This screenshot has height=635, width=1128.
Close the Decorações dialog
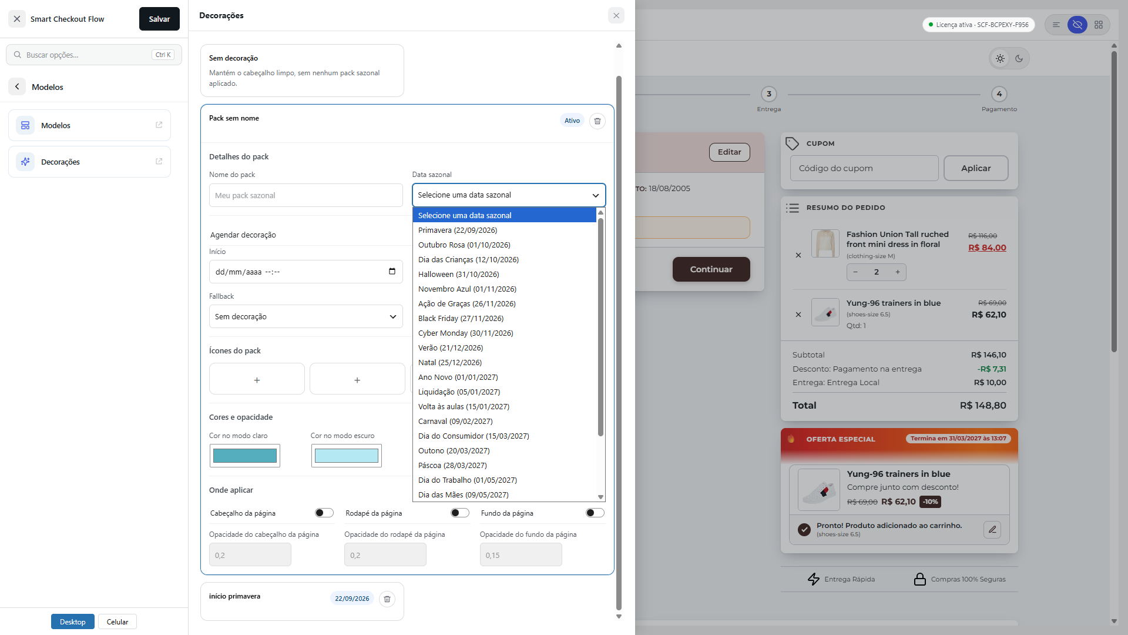click(616, 16)
